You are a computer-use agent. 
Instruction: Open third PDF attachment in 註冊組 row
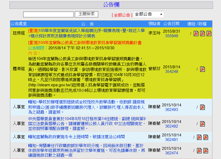click(x=209, y=33)
